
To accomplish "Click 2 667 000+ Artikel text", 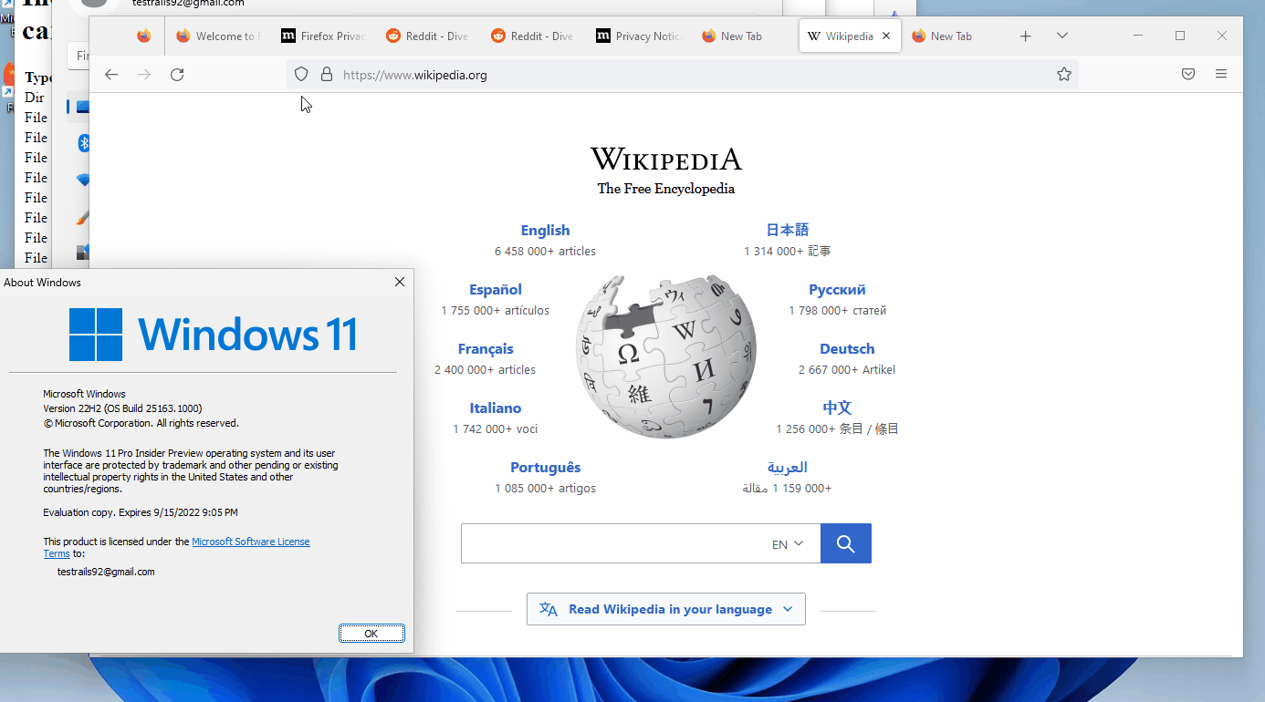I will click(847, 370).
